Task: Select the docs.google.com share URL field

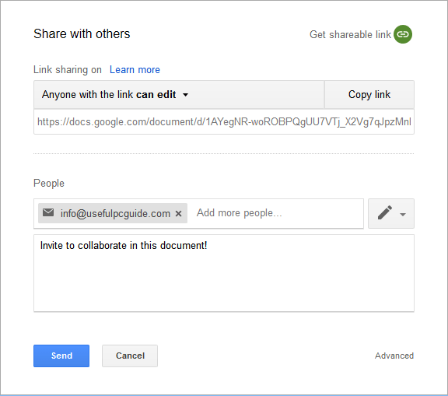Action: point(224,121)
